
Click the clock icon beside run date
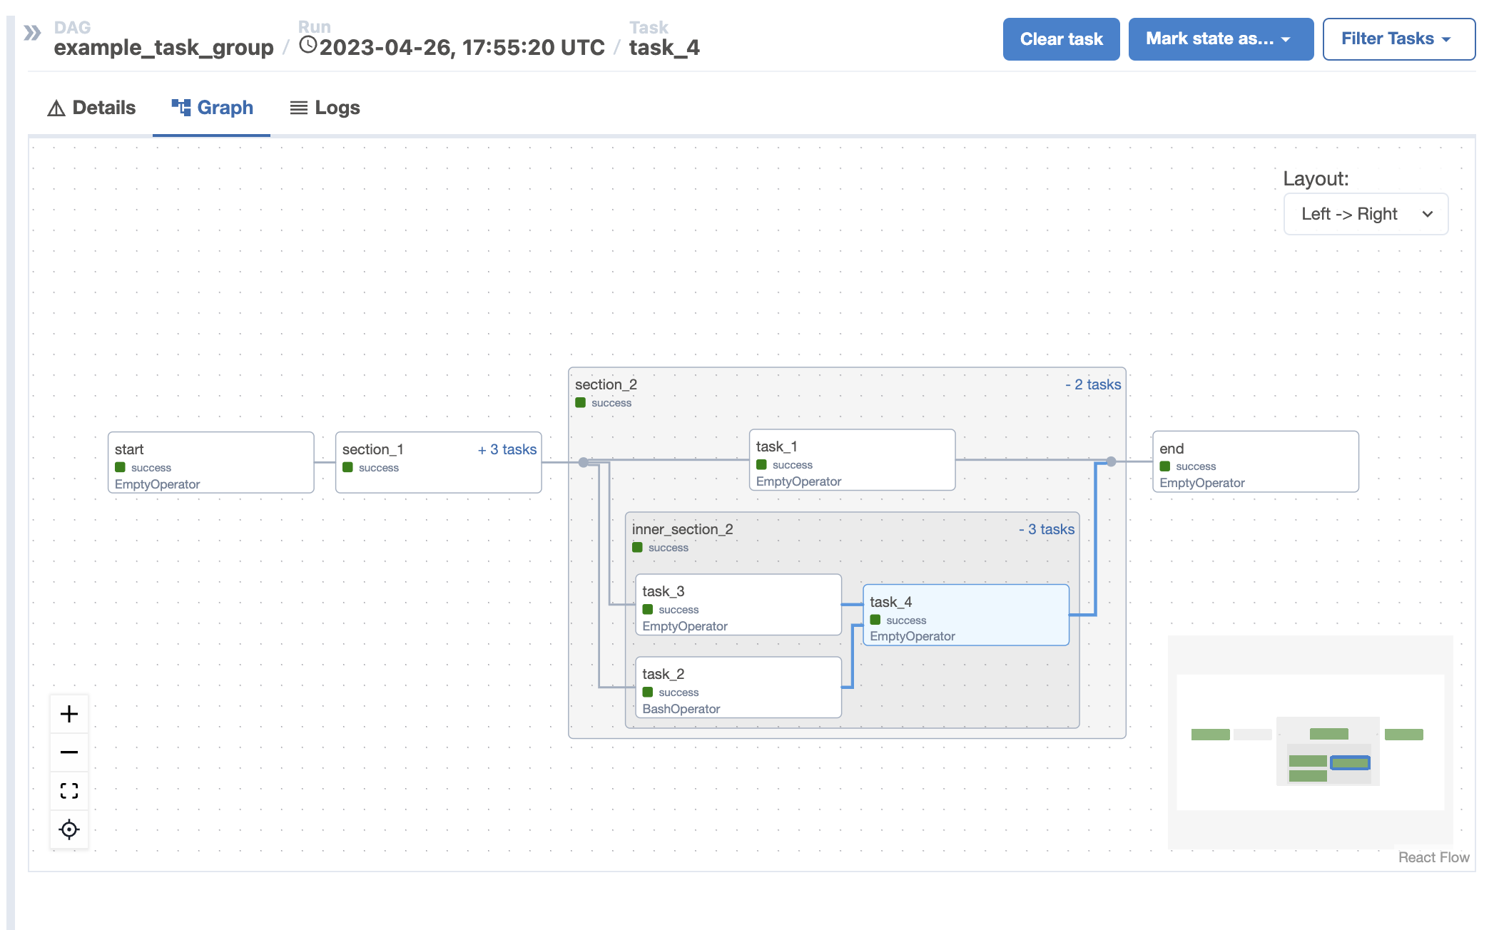coord(308,46)
